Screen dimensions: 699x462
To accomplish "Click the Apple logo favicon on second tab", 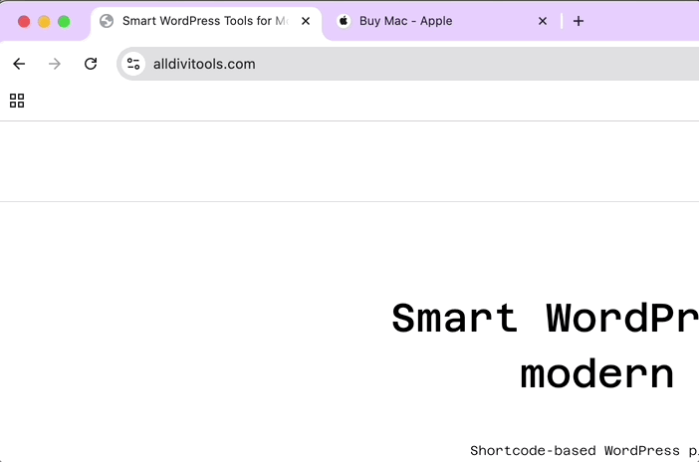I will (x=344, y=21).
